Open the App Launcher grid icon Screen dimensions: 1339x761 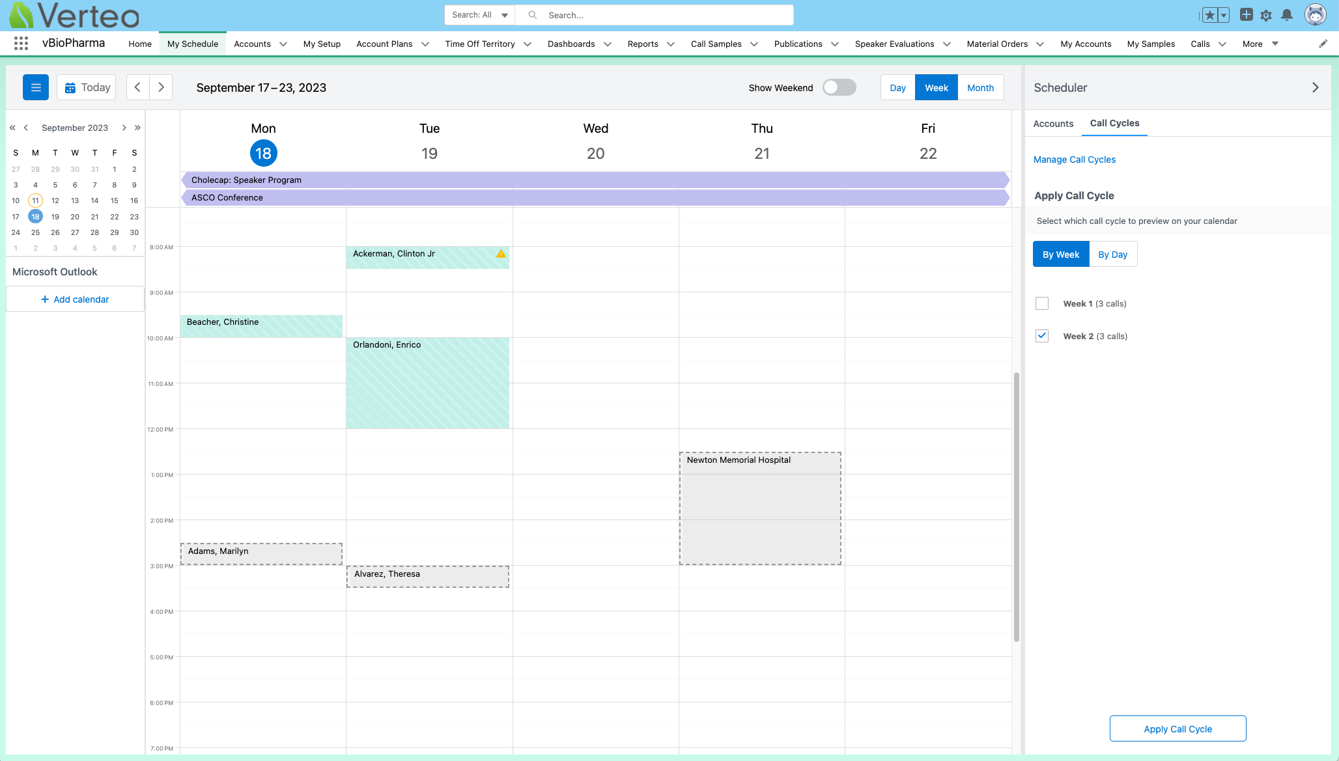pos(21,44)
